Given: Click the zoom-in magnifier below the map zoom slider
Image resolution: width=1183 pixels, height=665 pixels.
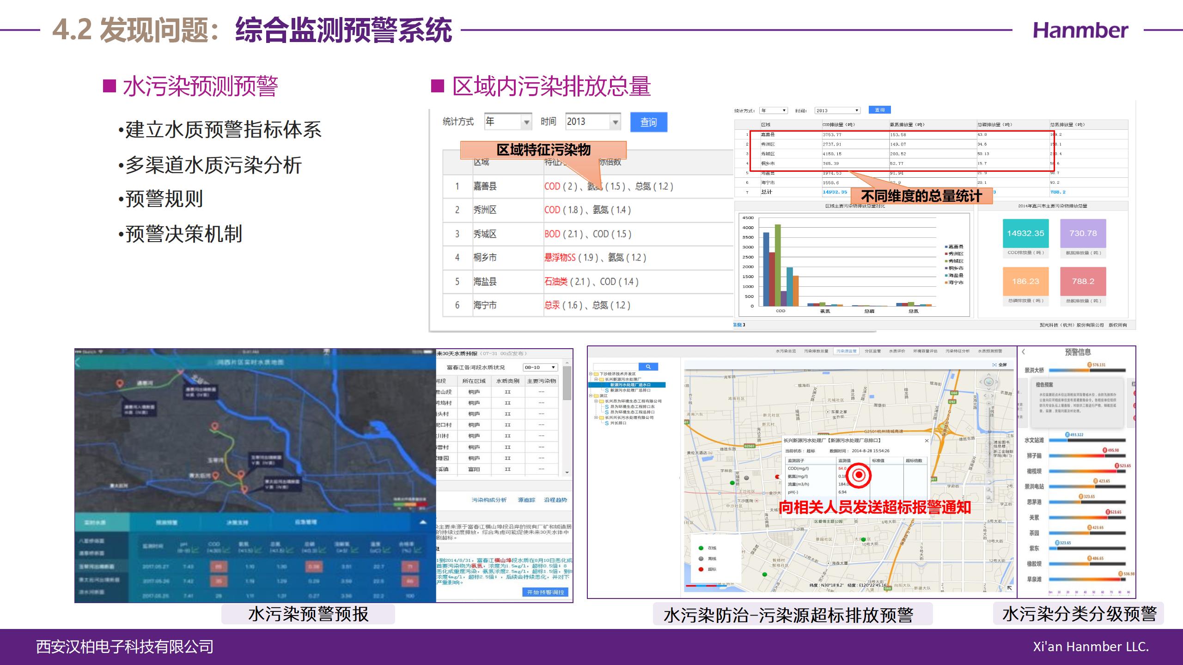Looking at the screenshot, I should coord(988,490).
